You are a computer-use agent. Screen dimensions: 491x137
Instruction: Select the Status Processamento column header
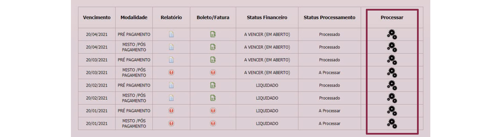coord(329,17)
